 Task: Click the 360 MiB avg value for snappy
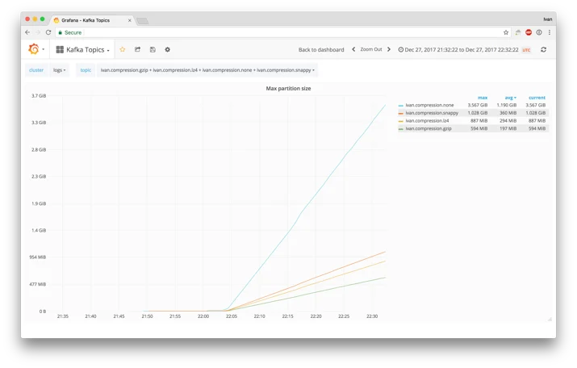pyautogui.click(x=508, y=113)
